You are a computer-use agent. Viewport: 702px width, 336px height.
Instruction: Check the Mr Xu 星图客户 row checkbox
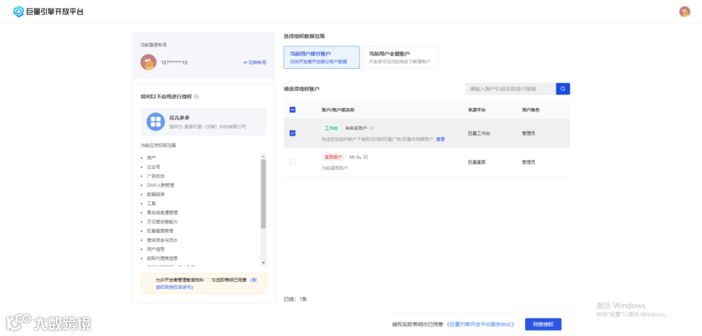292,162
